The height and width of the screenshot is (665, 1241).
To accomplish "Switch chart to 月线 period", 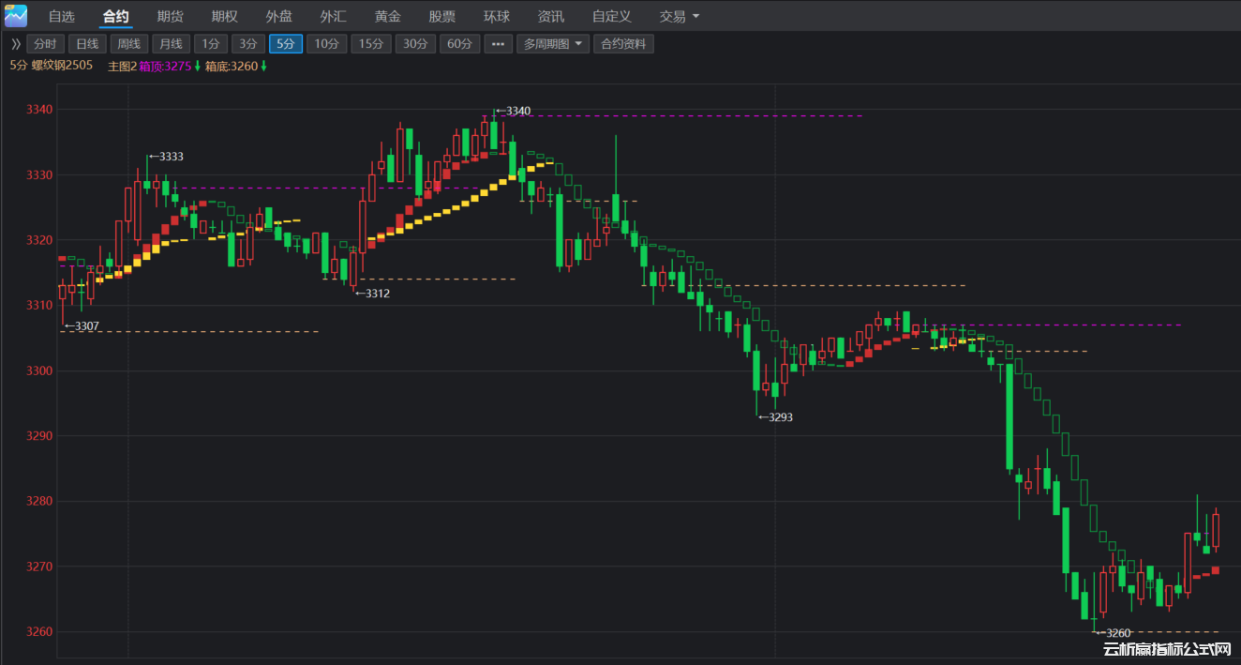I will click(x=170, y=44).
